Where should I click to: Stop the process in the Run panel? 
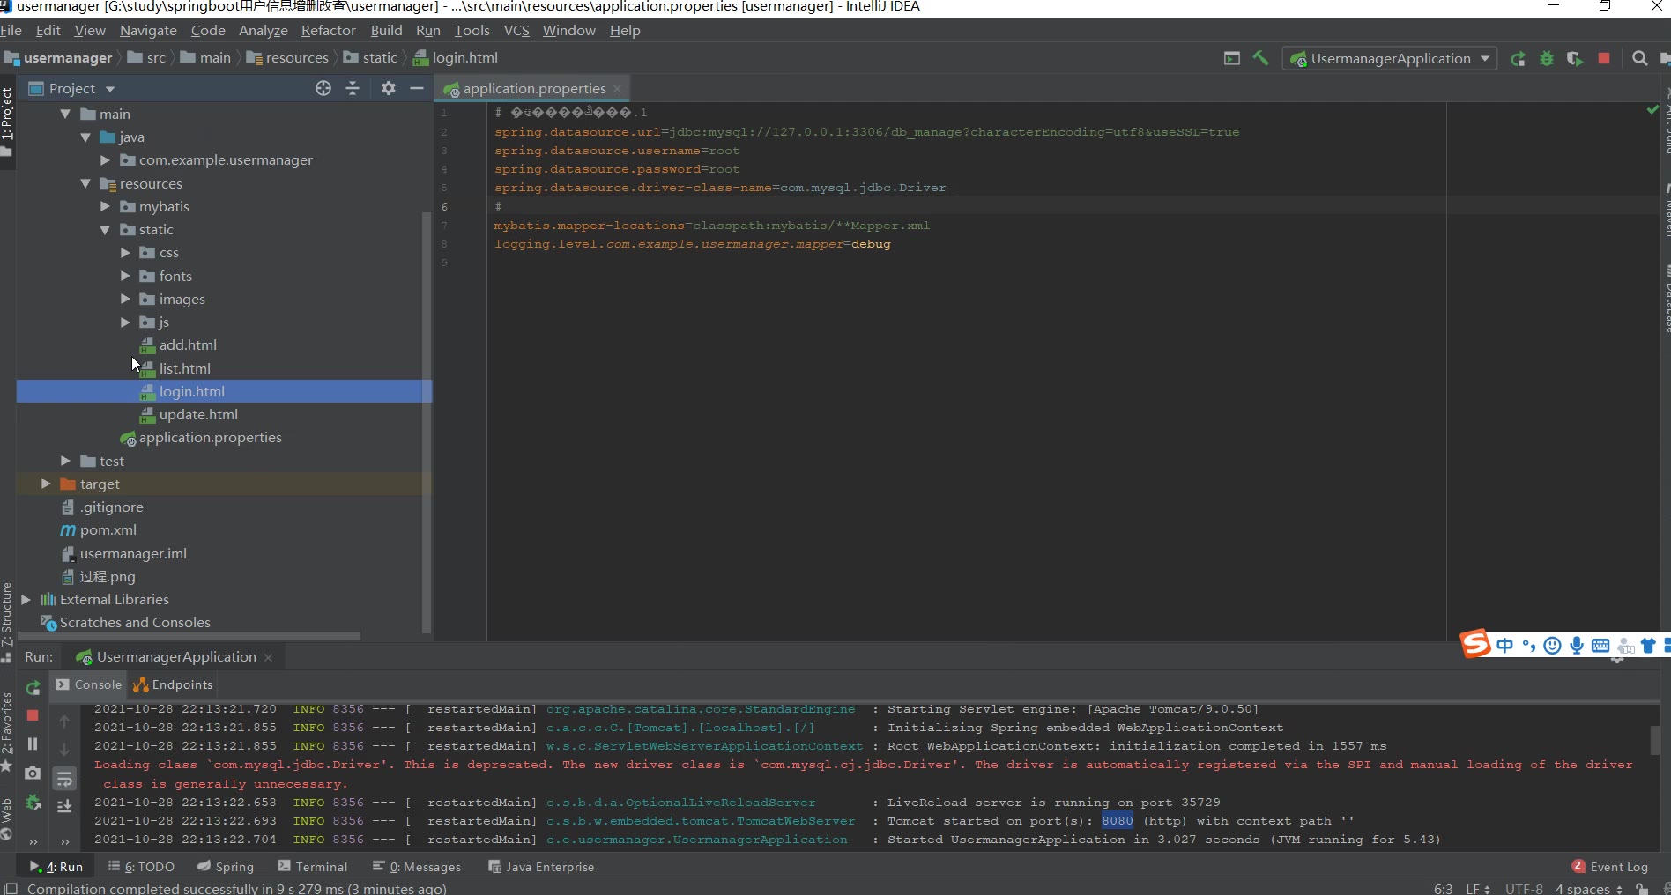33,715
